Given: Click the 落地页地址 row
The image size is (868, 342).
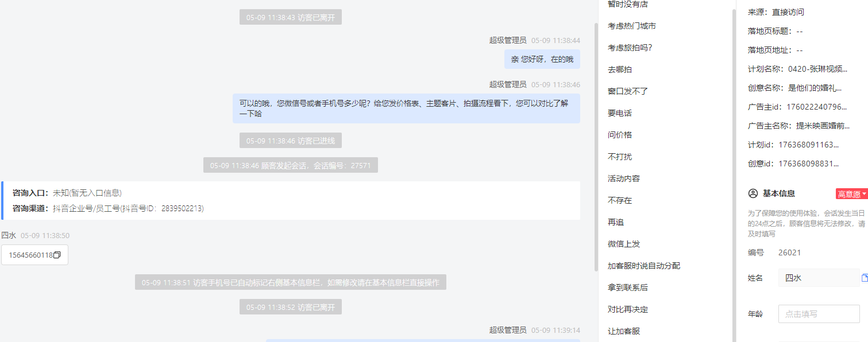Looking at the screenshot, I should click(776, 50).
